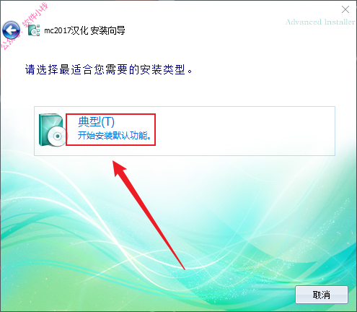Click the red highlight box border around 典型
The height and width of the screenshot is (312, 357).
point(110,114)
